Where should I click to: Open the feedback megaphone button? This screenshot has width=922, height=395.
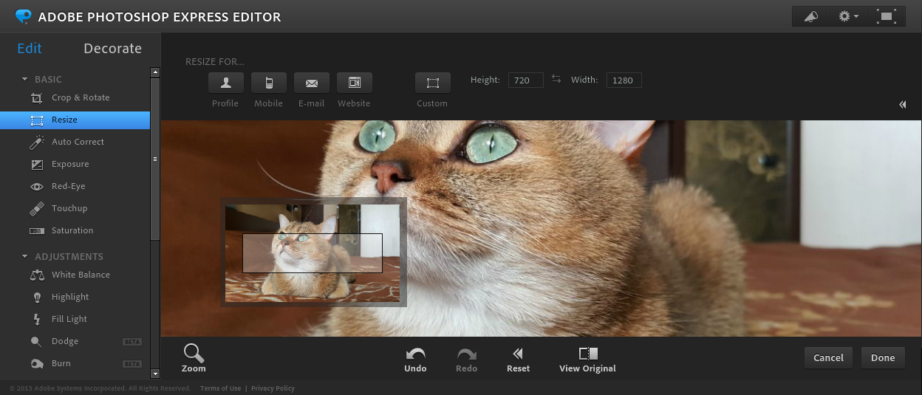click(810, 16)
